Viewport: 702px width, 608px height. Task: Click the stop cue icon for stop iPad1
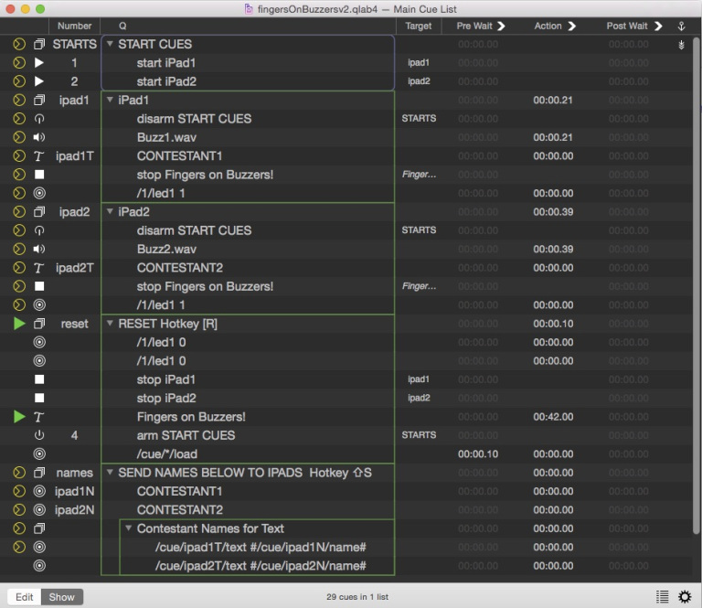[x=39, y=379]
